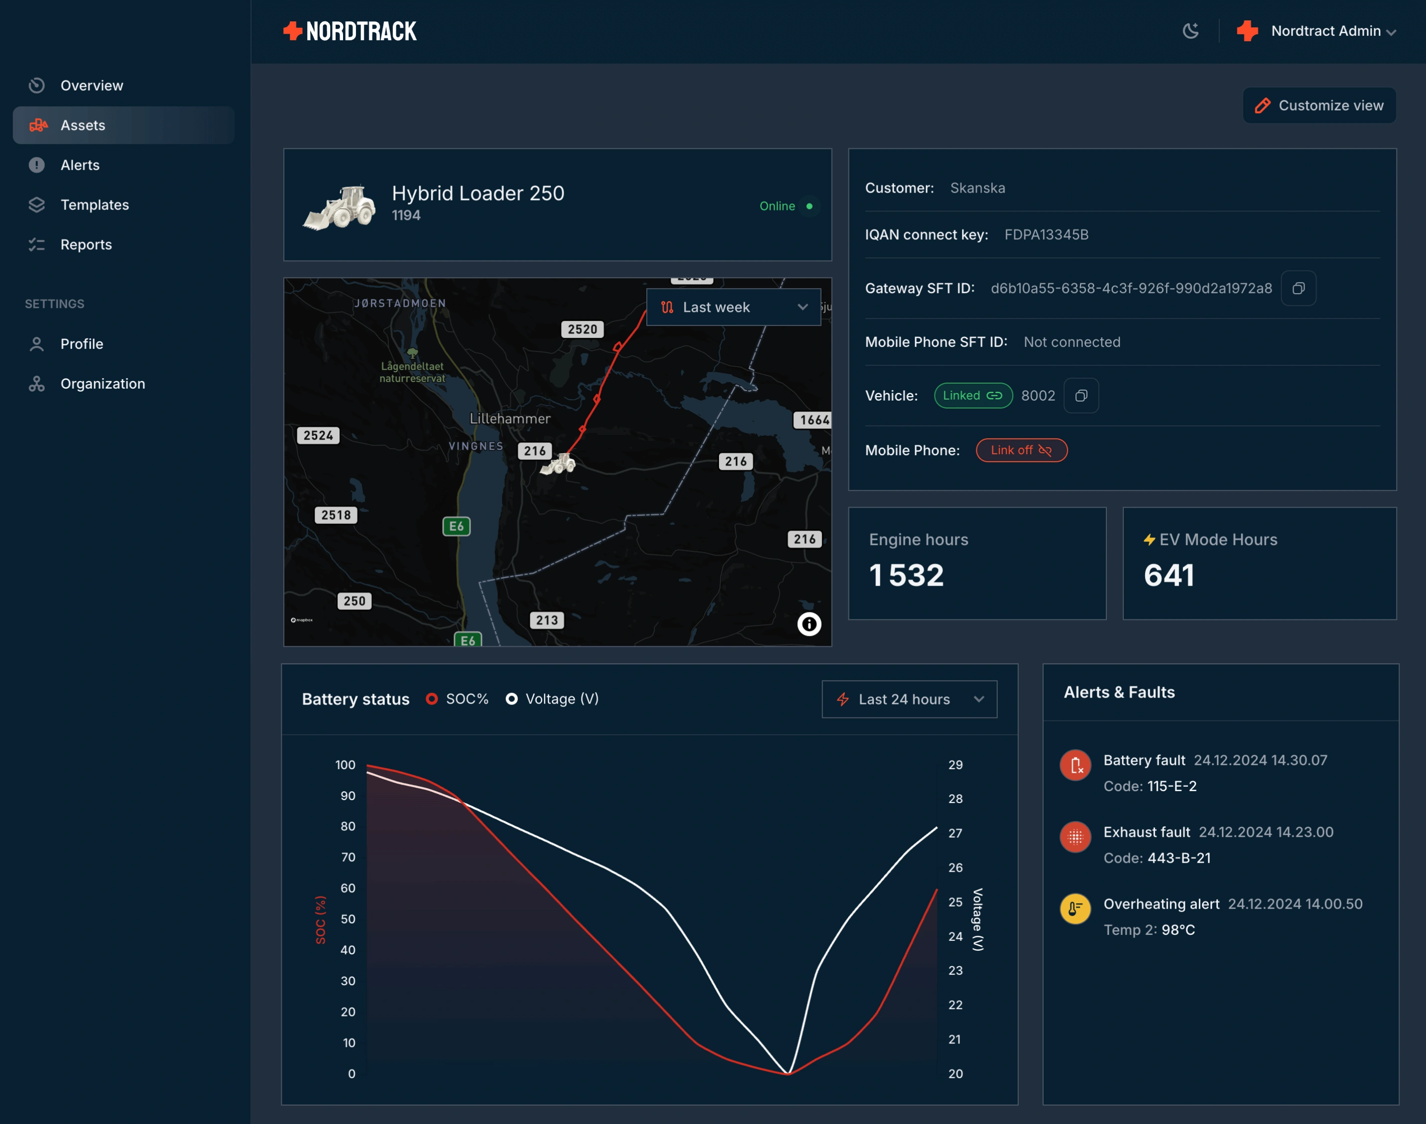Viewport: 1426px width, 1124px height.
Task: Click the asset number 1194
Action: point(406,215)
